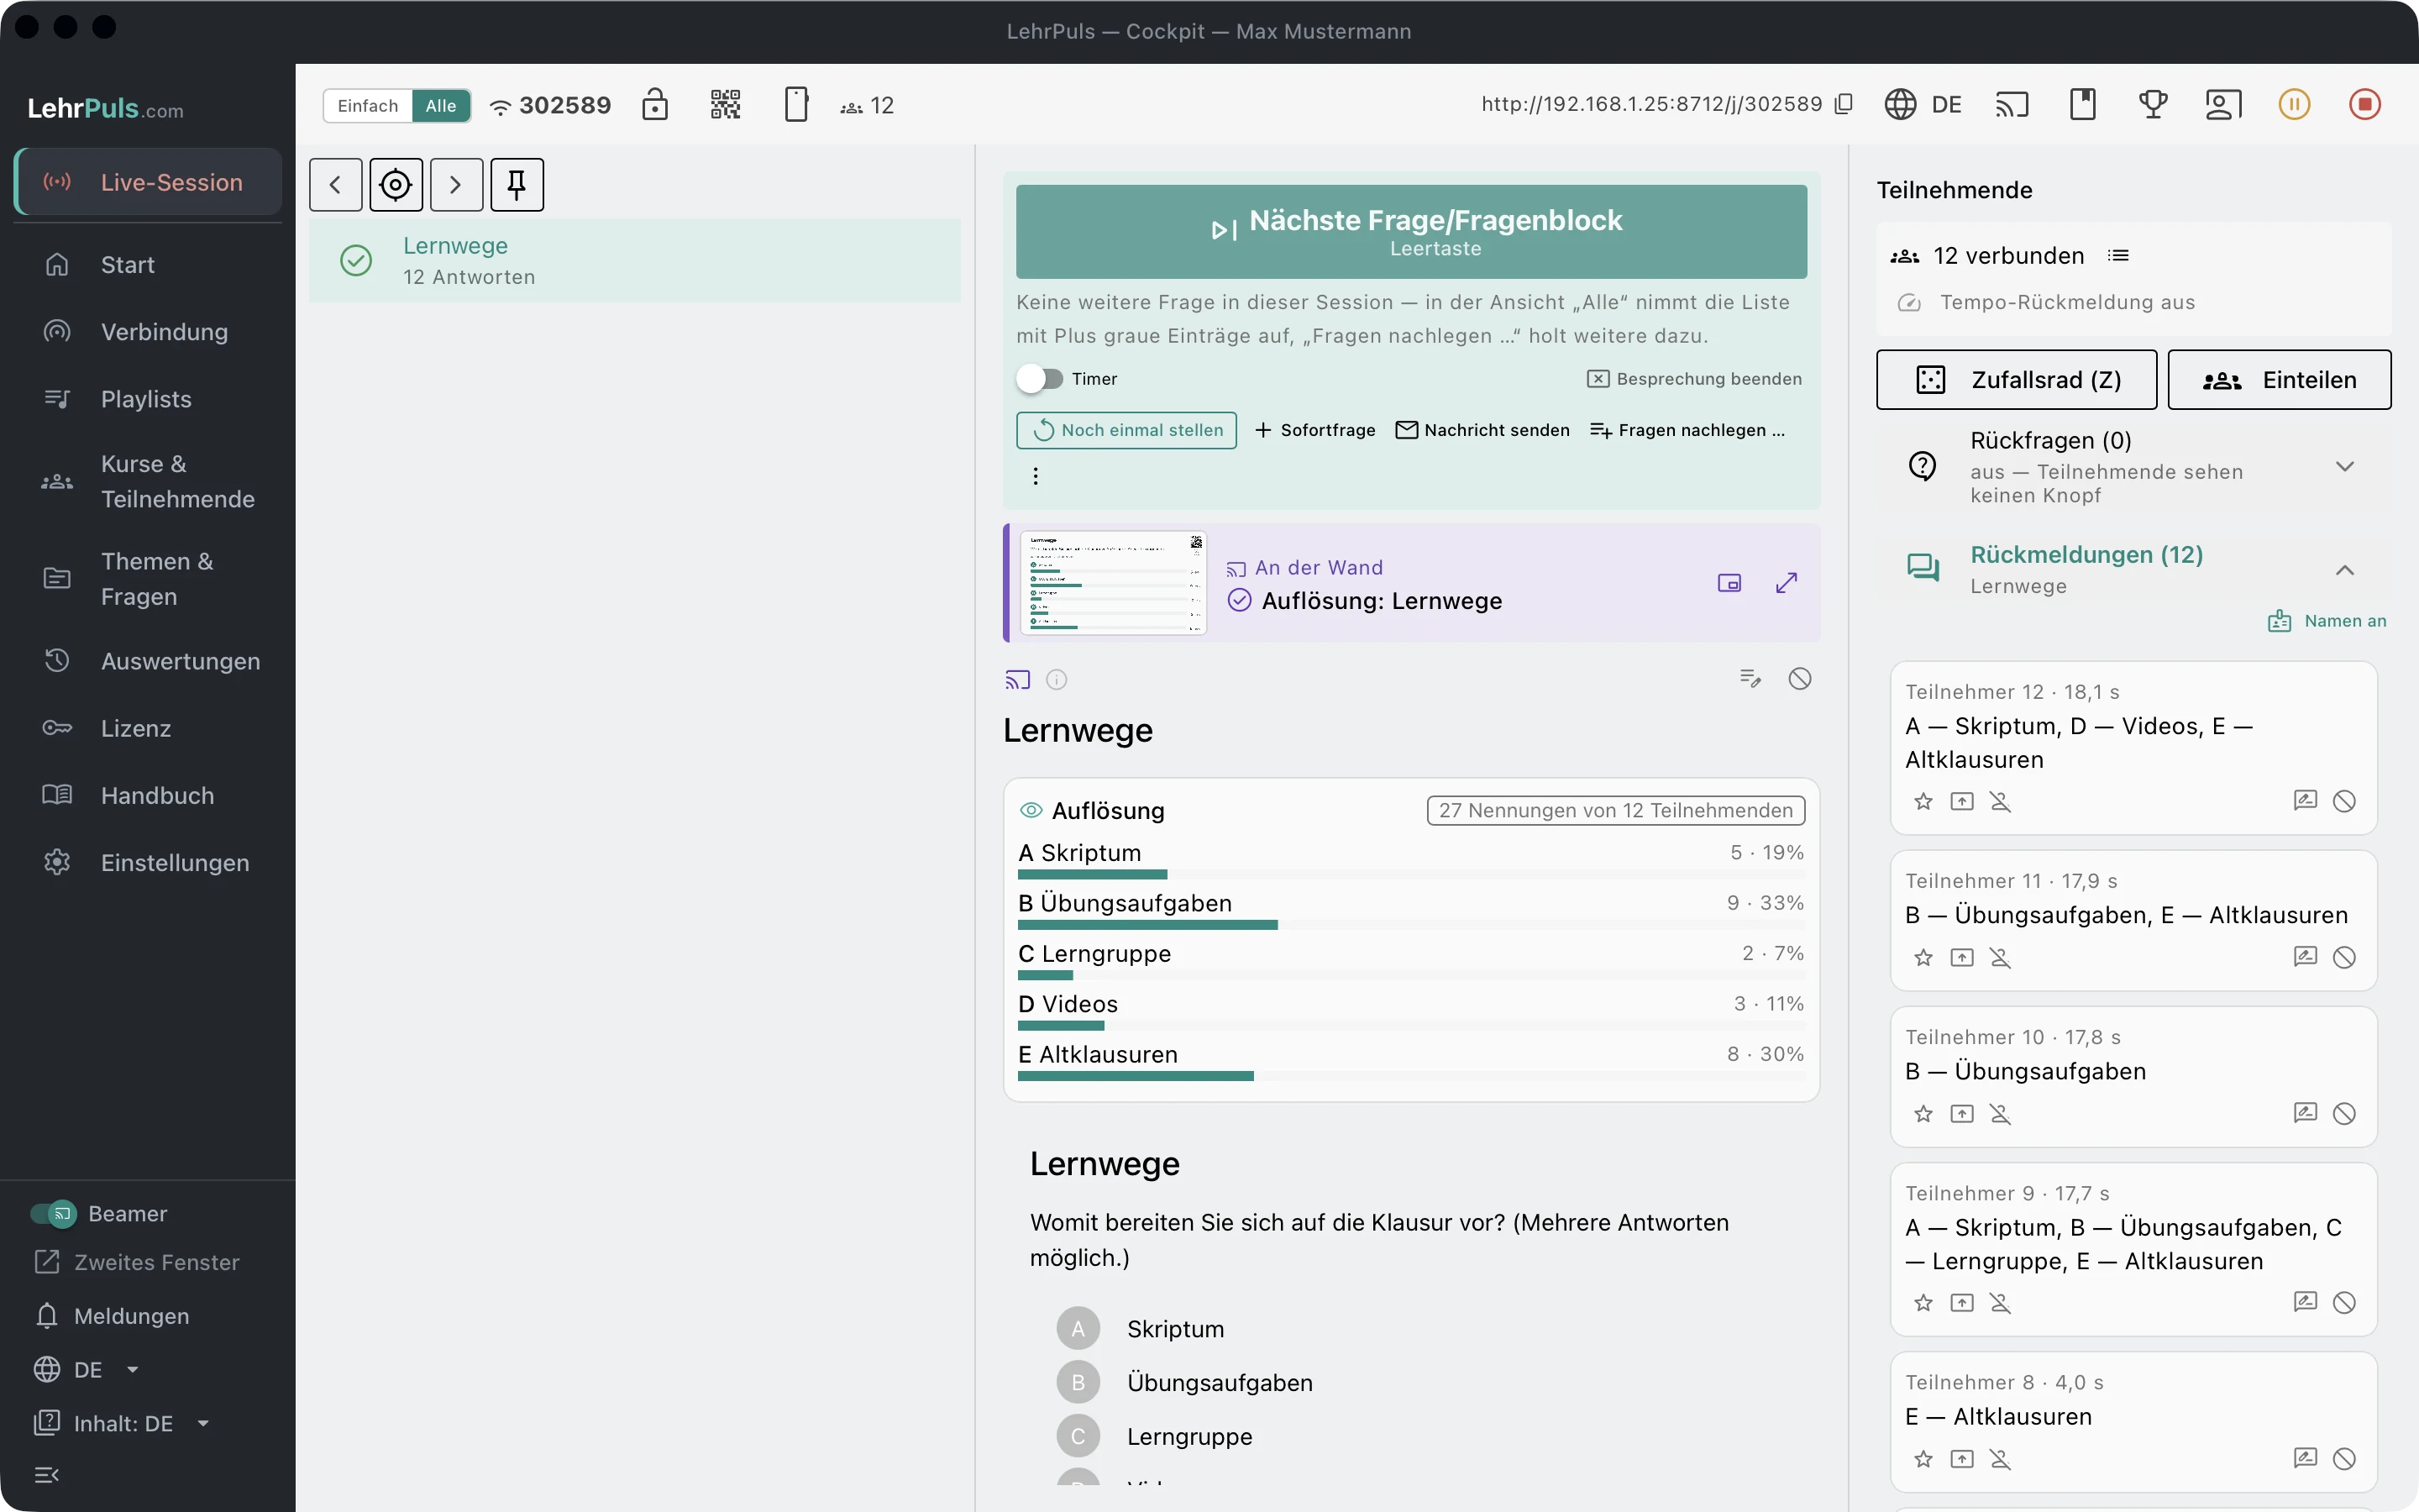Expand the Rückfragen section
This screenshot has width=2419, height=1512.
pos(2345,467)
